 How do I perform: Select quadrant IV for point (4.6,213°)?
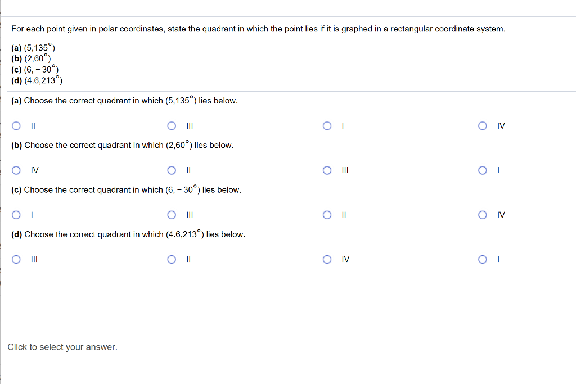pos(327,259)
